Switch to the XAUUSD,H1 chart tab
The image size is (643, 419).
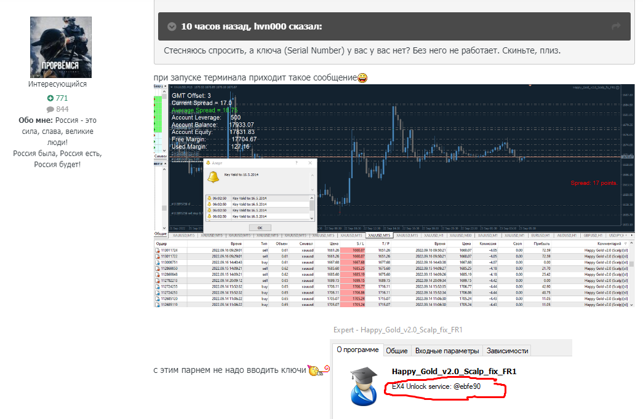(x=434, y=235)
